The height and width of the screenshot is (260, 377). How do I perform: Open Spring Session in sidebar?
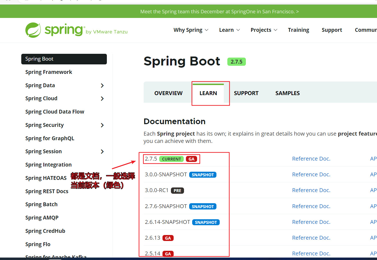point(44,151)
